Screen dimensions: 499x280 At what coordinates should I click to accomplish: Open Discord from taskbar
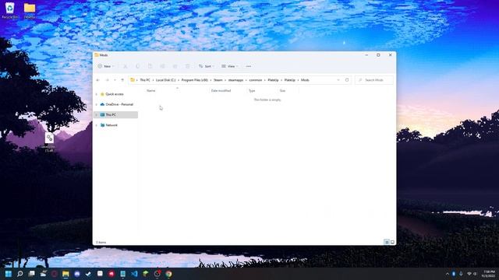(x=77, y=274)
